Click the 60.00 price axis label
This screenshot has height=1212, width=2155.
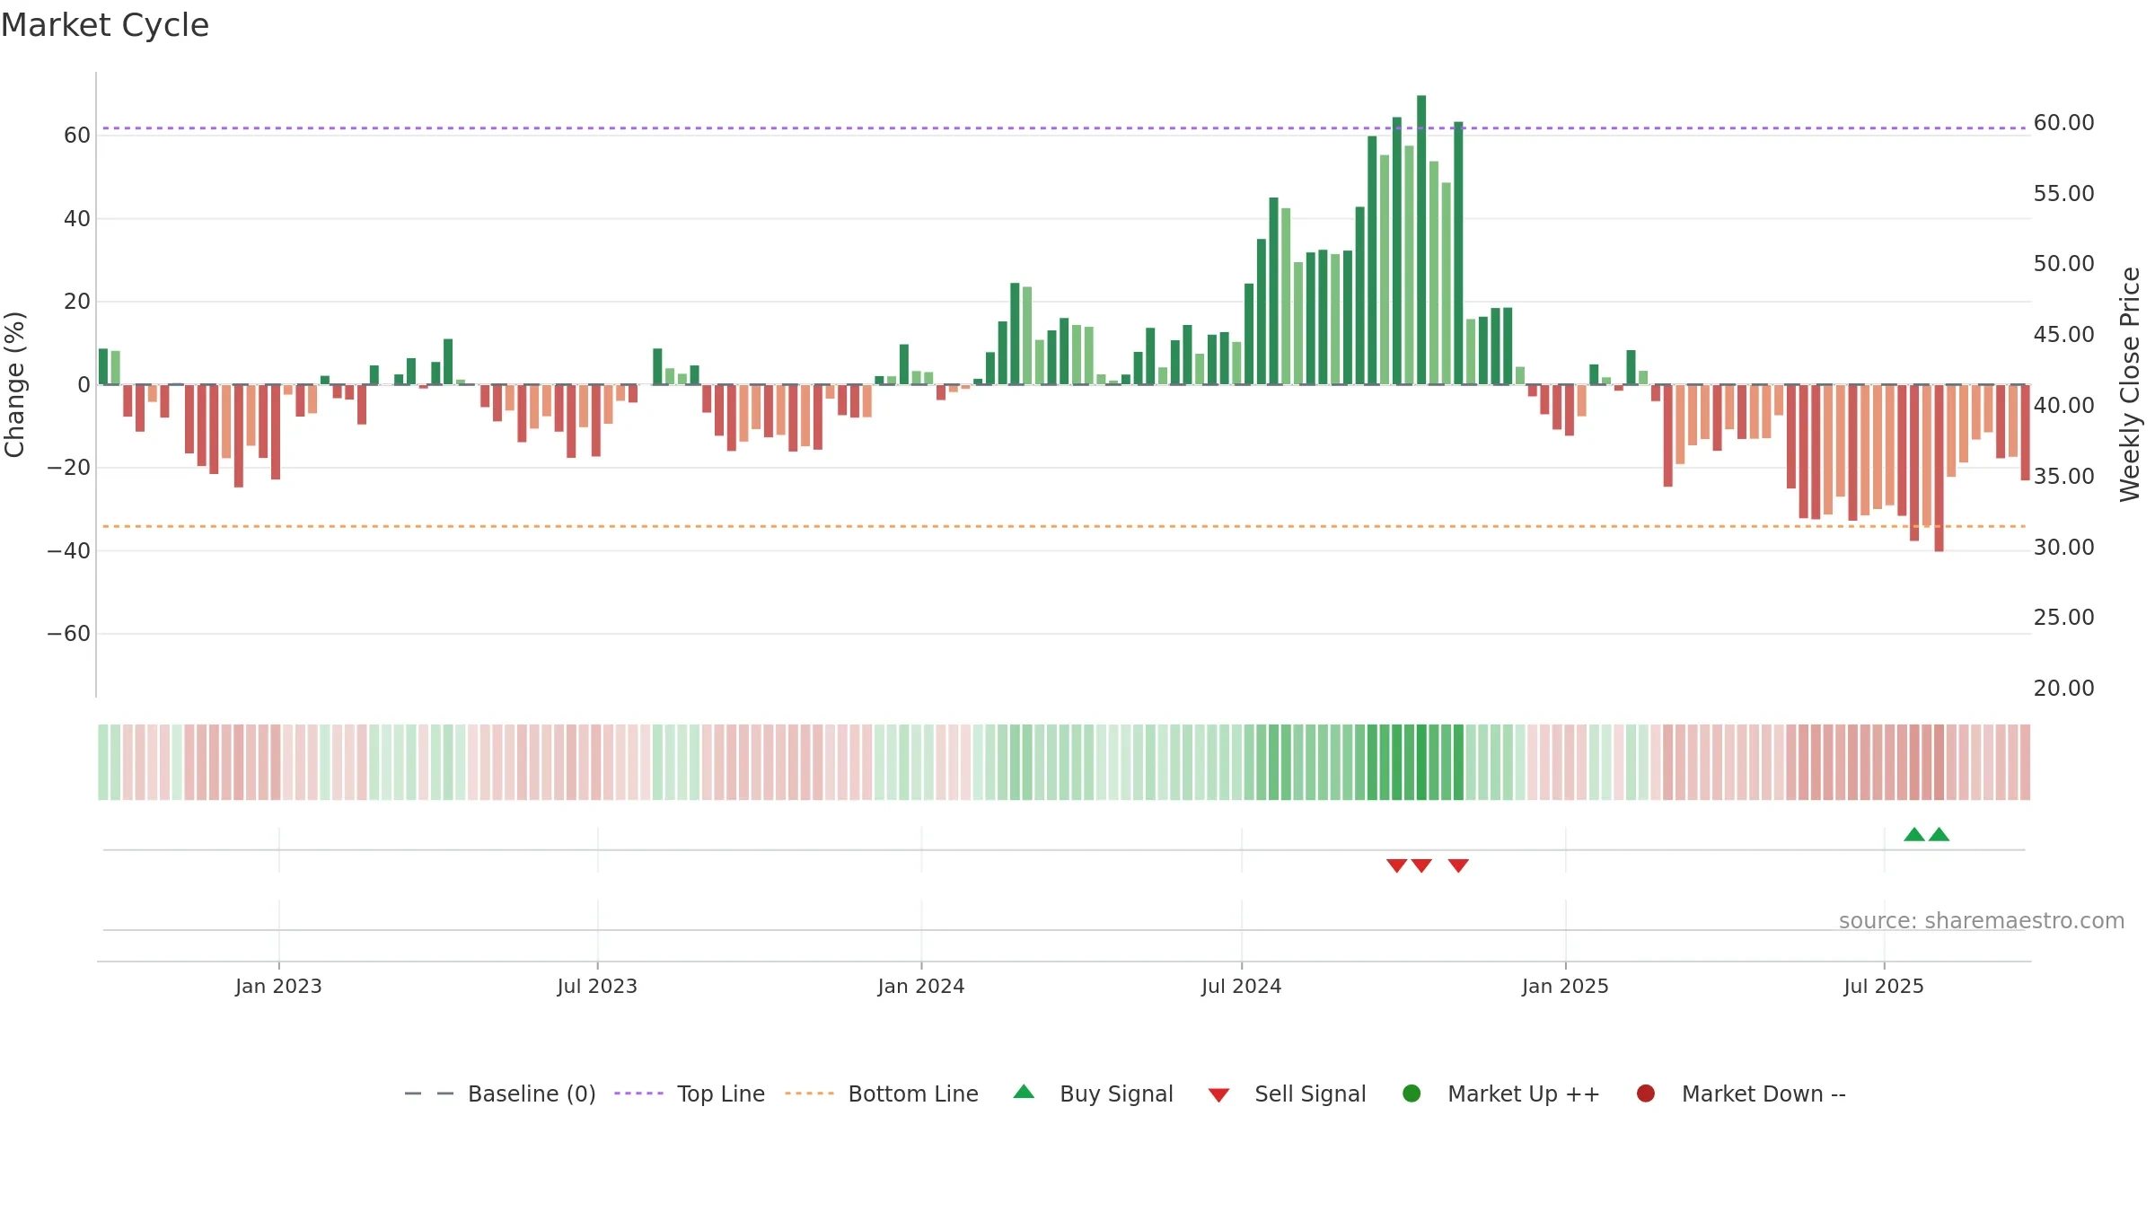pyautogui.click(x=2063, y=123)
